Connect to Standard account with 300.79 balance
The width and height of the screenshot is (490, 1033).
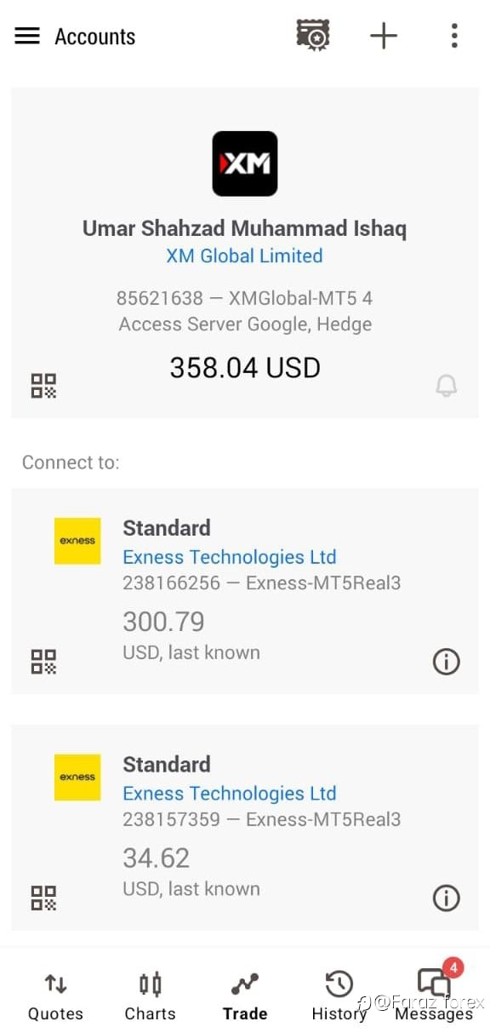pos(245,591)
